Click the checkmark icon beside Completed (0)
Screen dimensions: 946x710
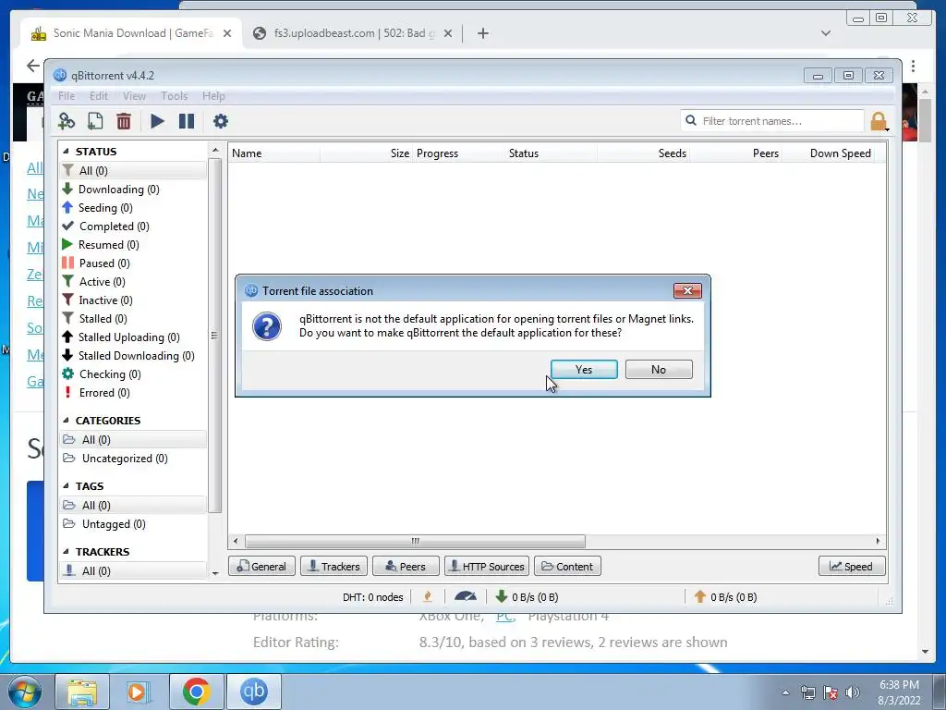(67, 226)
